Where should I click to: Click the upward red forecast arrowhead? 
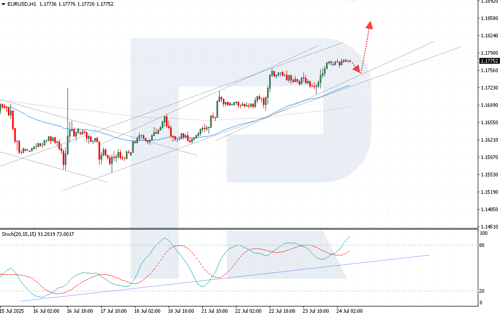(x=370, y=25)
